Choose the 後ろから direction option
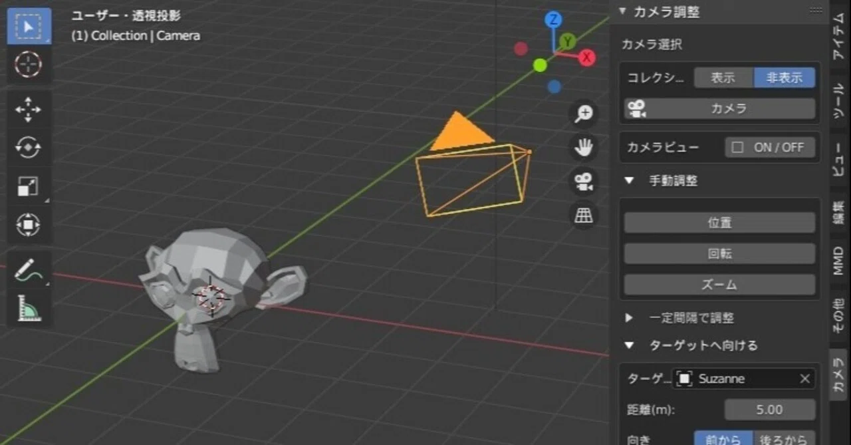This screenshot has width=851, height=445. click(x=785, y=439)
